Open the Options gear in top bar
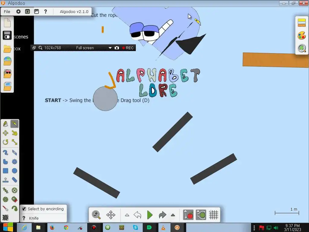This screenshot has height=232, width=309. (x=18, y=11)
